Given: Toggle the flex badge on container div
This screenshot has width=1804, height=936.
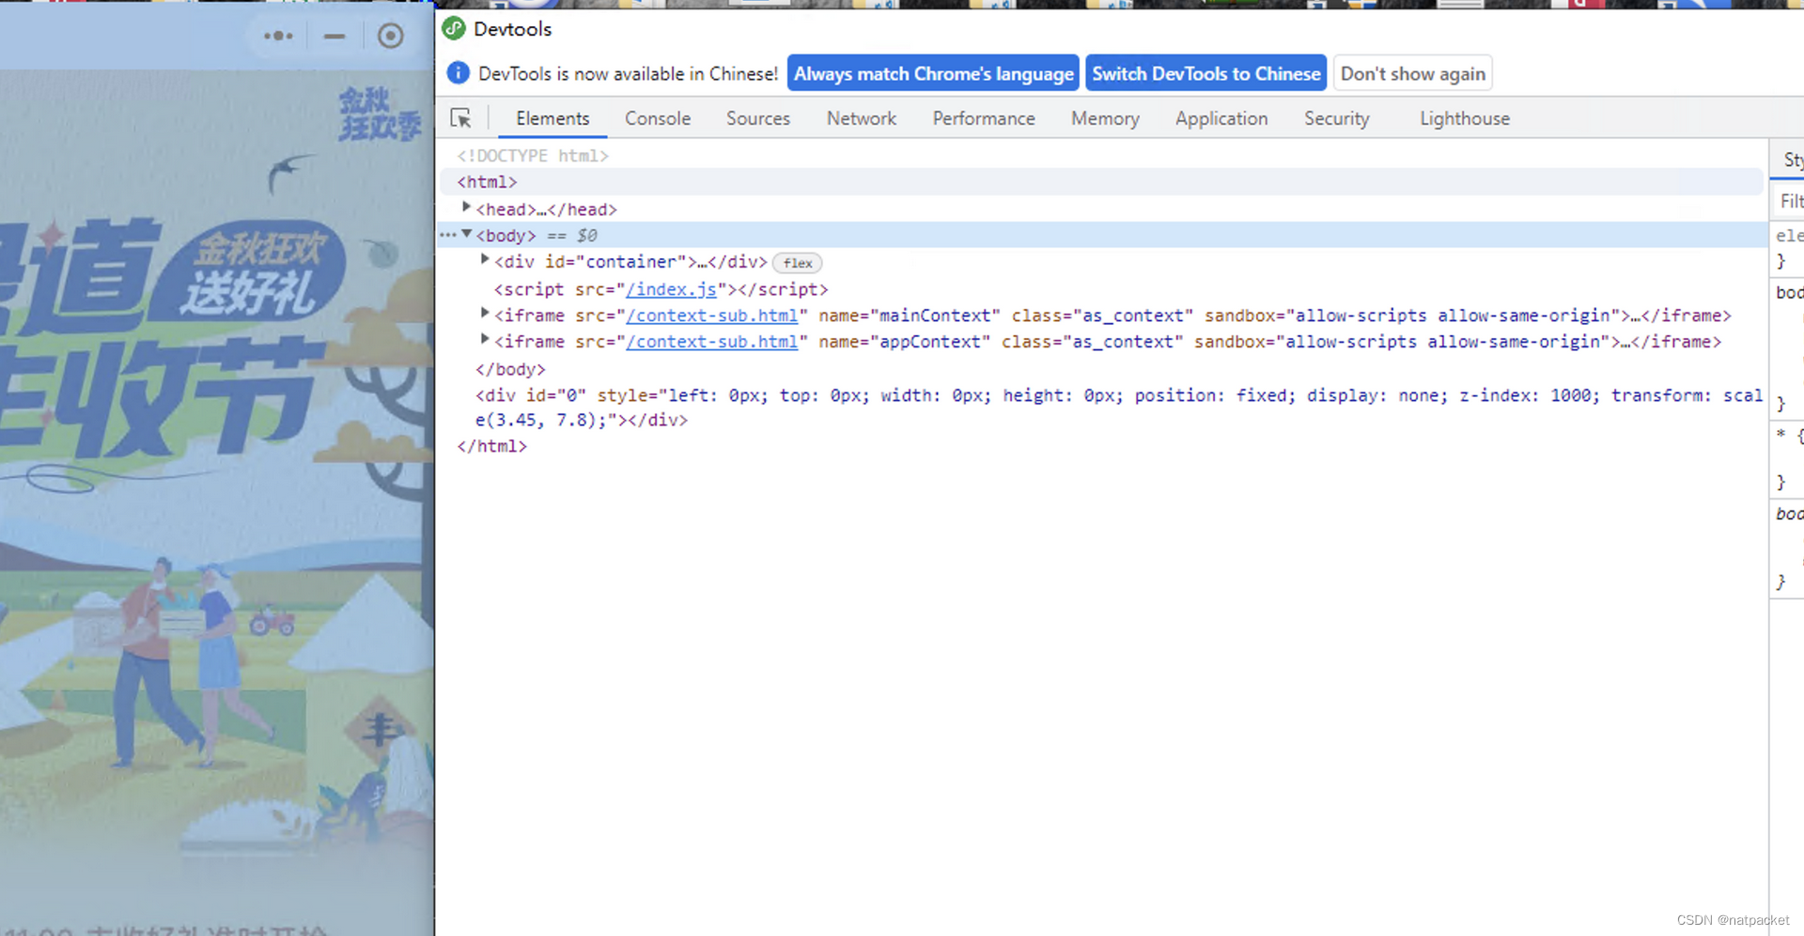Looking at the screenshot, I should 798,263.
